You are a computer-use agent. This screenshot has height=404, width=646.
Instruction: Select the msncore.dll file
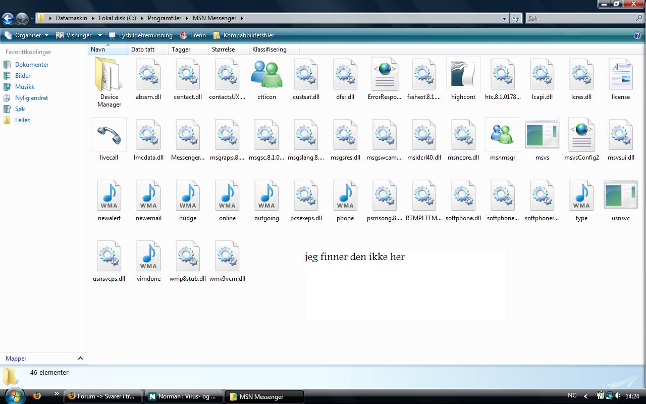[463, 135]
